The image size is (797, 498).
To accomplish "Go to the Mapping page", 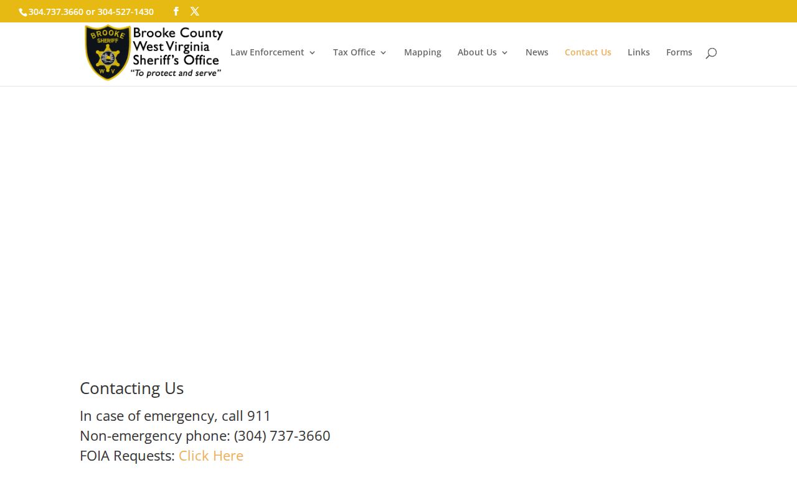I will [423, 52].
